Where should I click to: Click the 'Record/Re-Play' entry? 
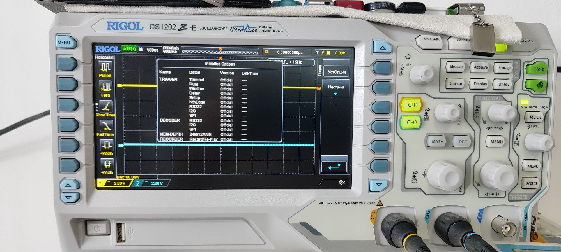coord(203,139)
